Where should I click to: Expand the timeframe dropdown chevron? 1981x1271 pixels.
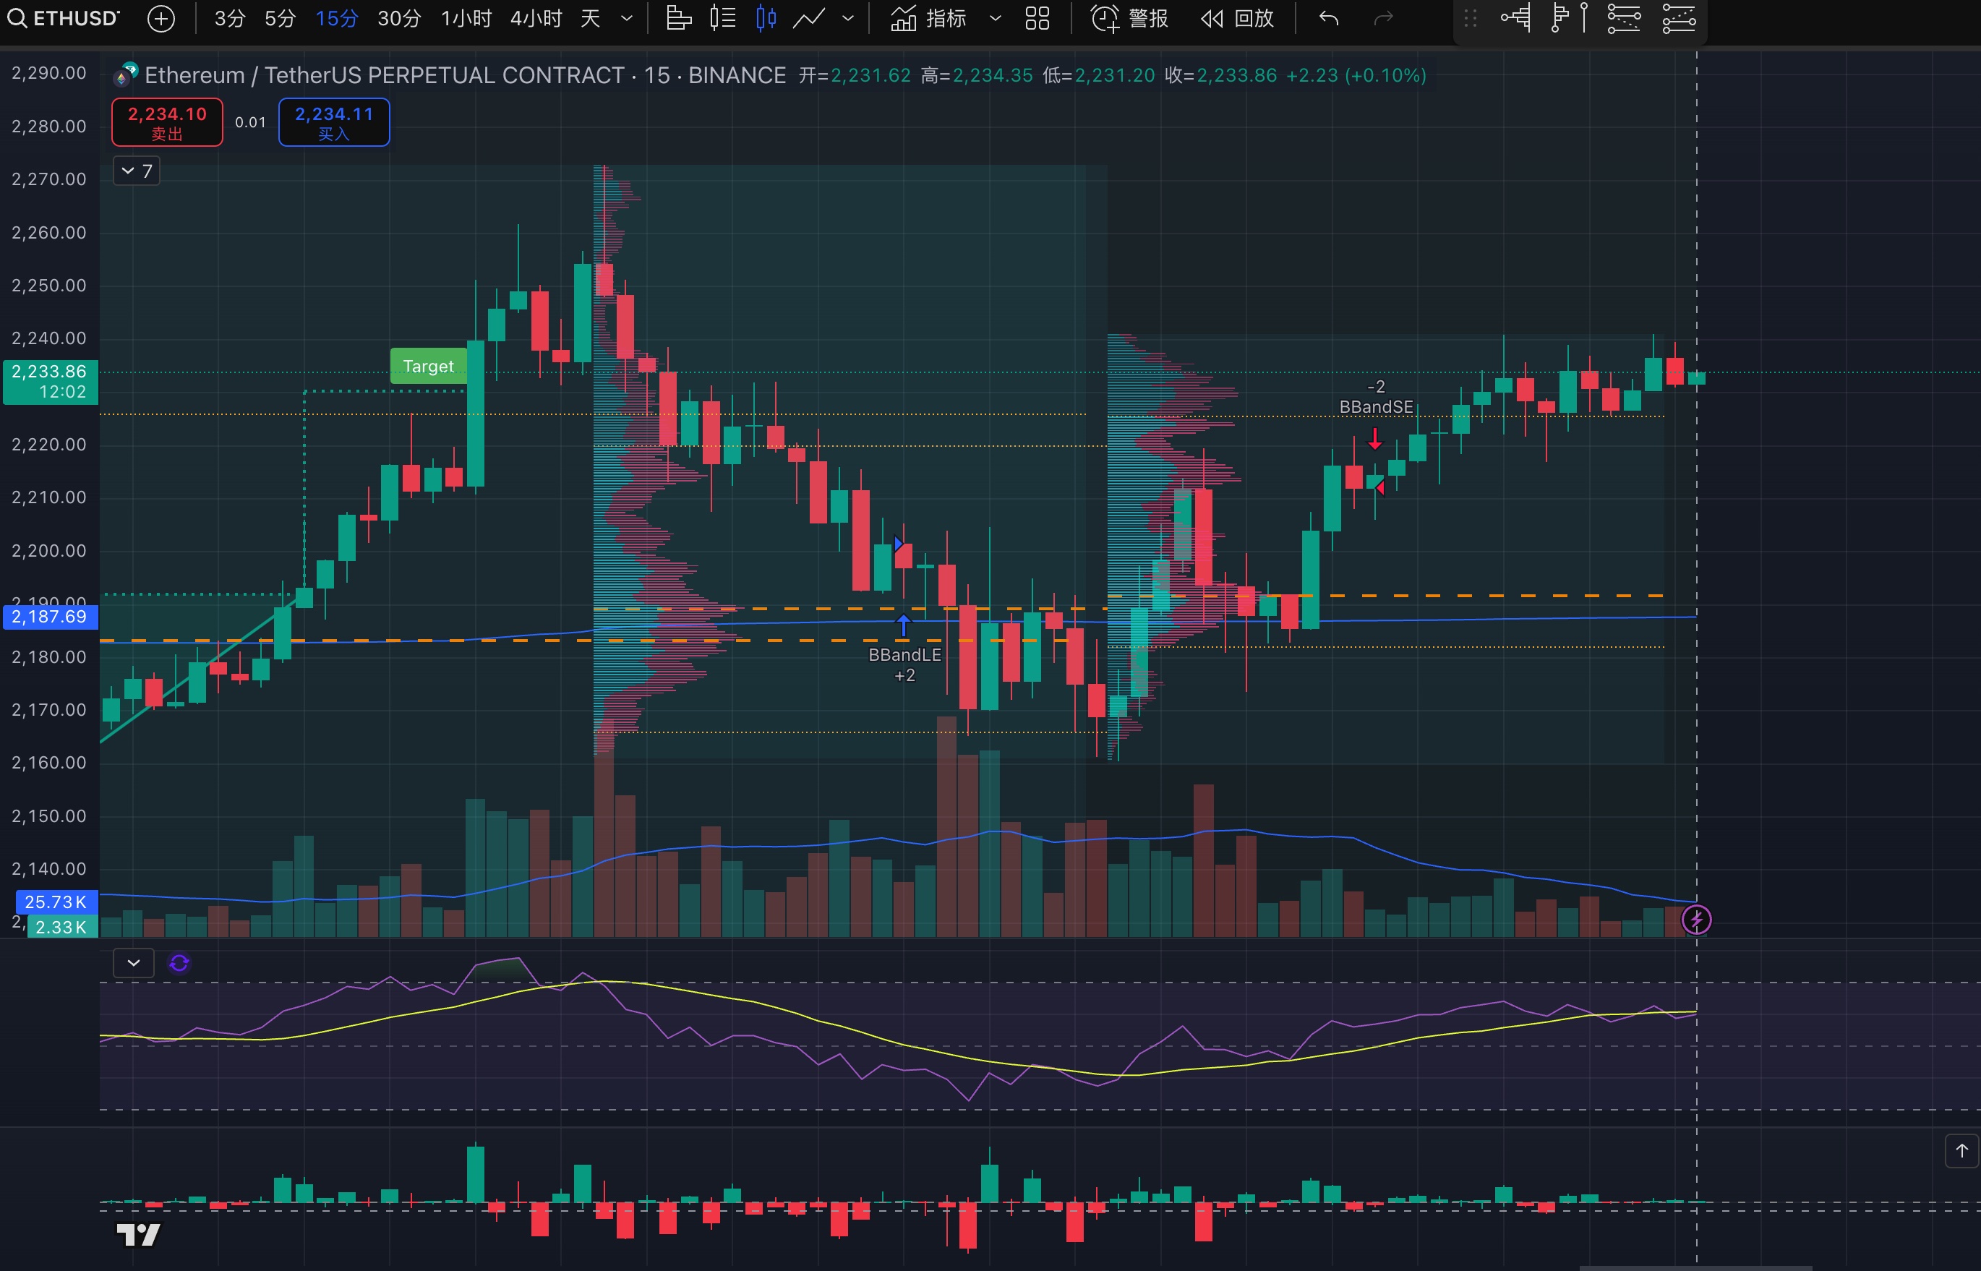pos(627,18)
